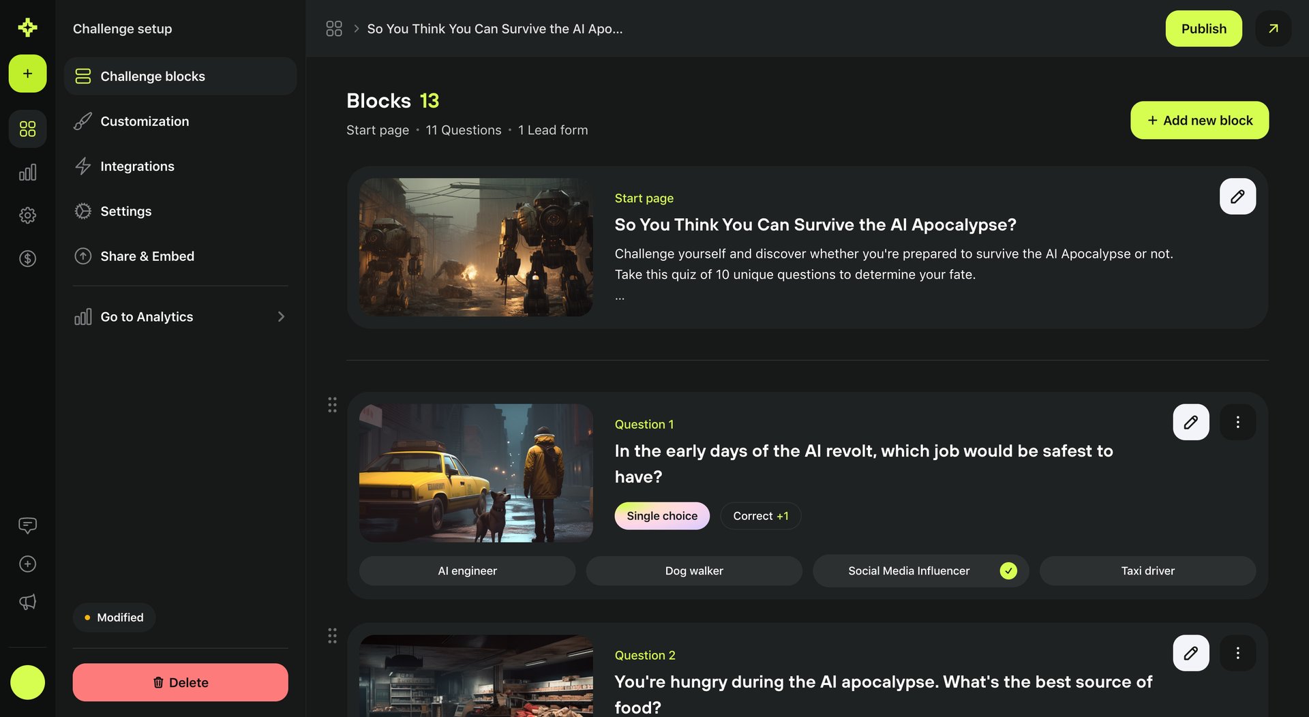The image size is (1309, 717).
Task: Click the lime plus icon to create new
Action: pyautogui.click(x=27, y=74)
